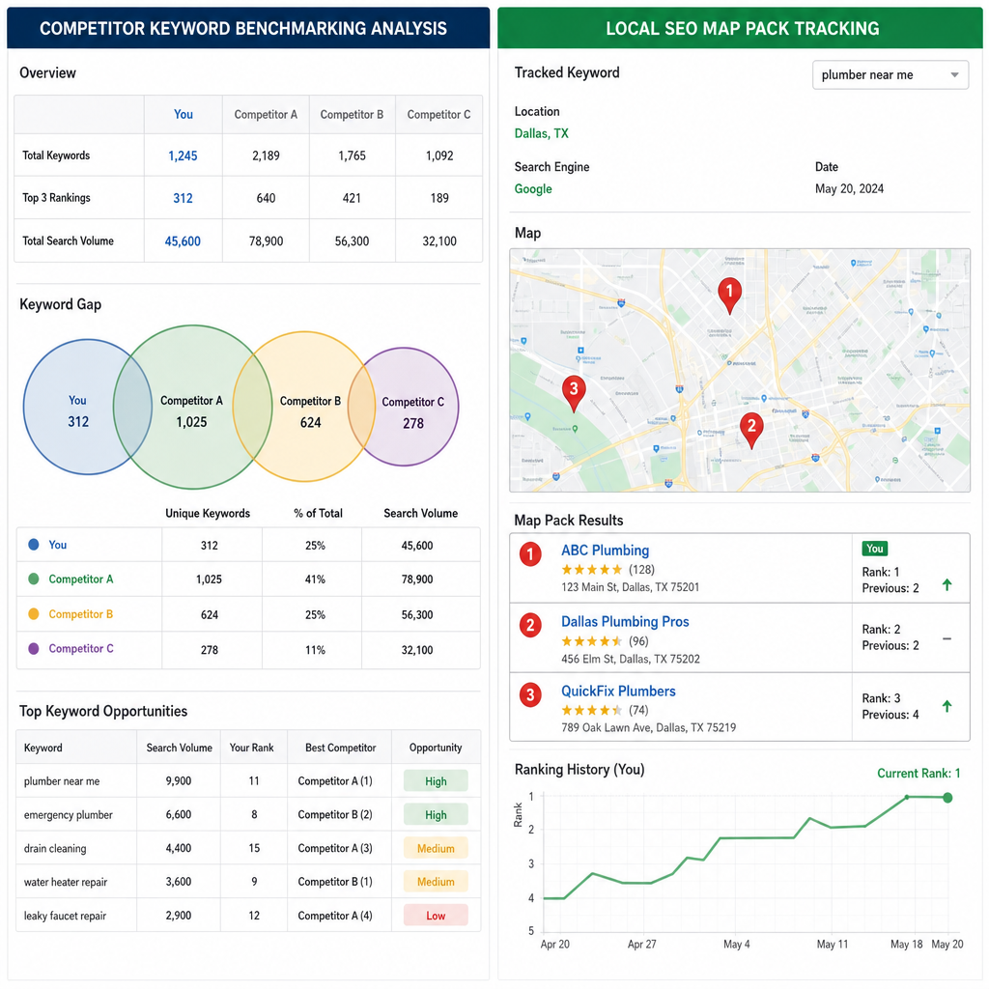The width and height of the screenshot is (989, 989).
Task: Open the ABC Plumbing listing link
Action: click(x=605, y=550)
